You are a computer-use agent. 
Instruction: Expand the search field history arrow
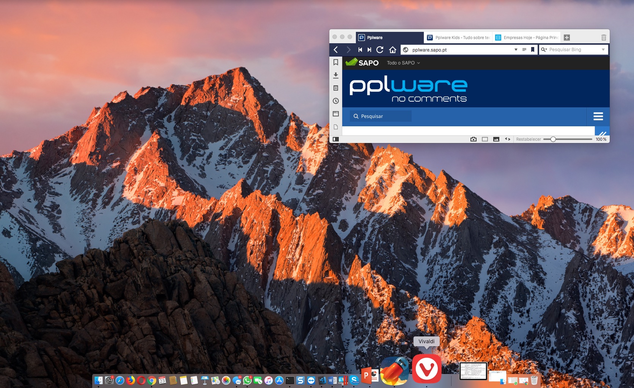coord(603,50)
